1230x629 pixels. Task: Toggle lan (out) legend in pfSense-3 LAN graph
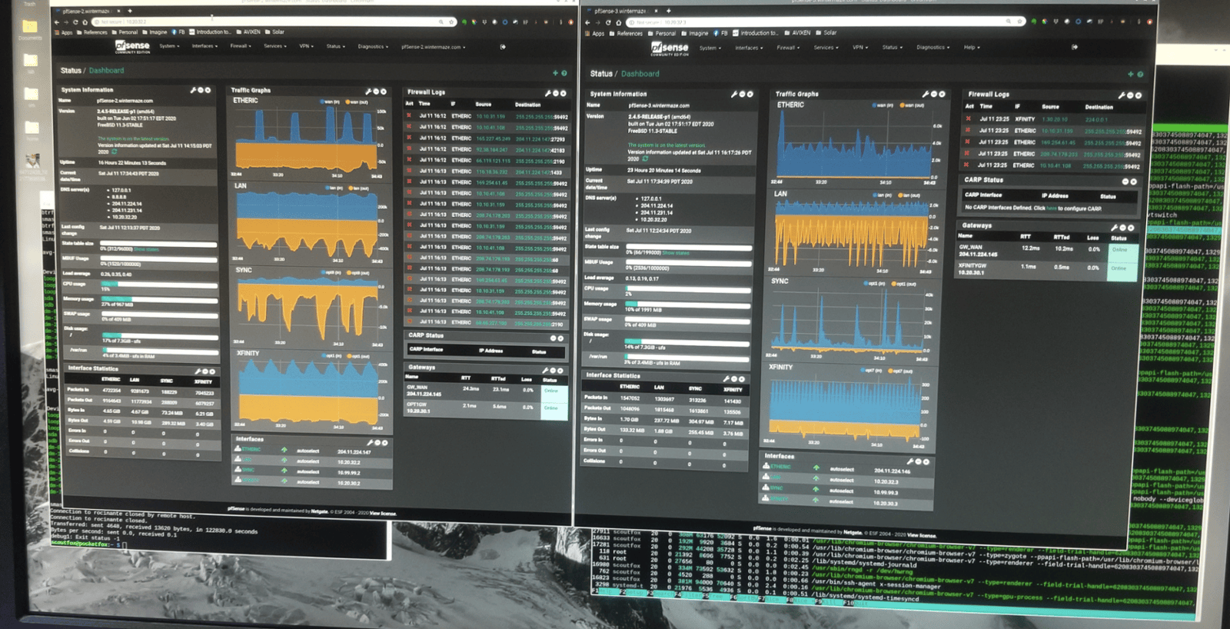909,195
